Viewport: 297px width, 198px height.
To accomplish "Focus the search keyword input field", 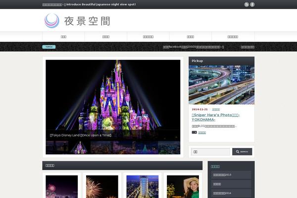I will [210, 152].
